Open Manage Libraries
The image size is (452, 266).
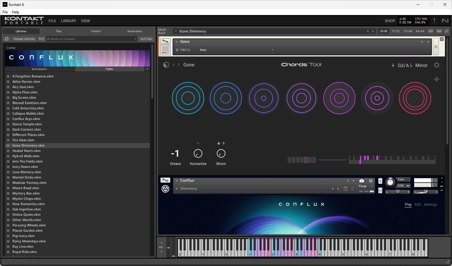click(x=24, y=39)
